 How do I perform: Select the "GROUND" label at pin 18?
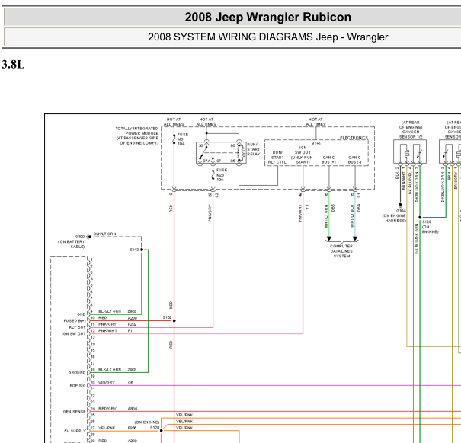(77, 372)
